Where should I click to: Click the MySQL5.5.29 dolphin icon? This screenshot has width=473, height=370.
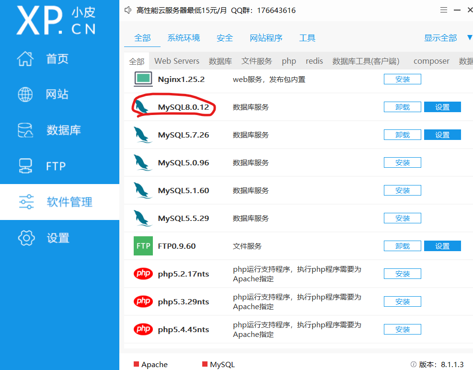coord(143,218)
